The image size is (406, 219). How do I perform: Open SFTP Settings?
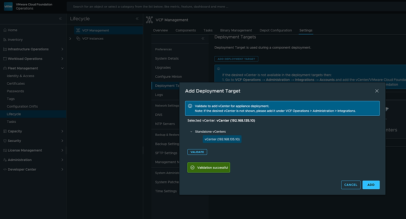pos(166,153)
